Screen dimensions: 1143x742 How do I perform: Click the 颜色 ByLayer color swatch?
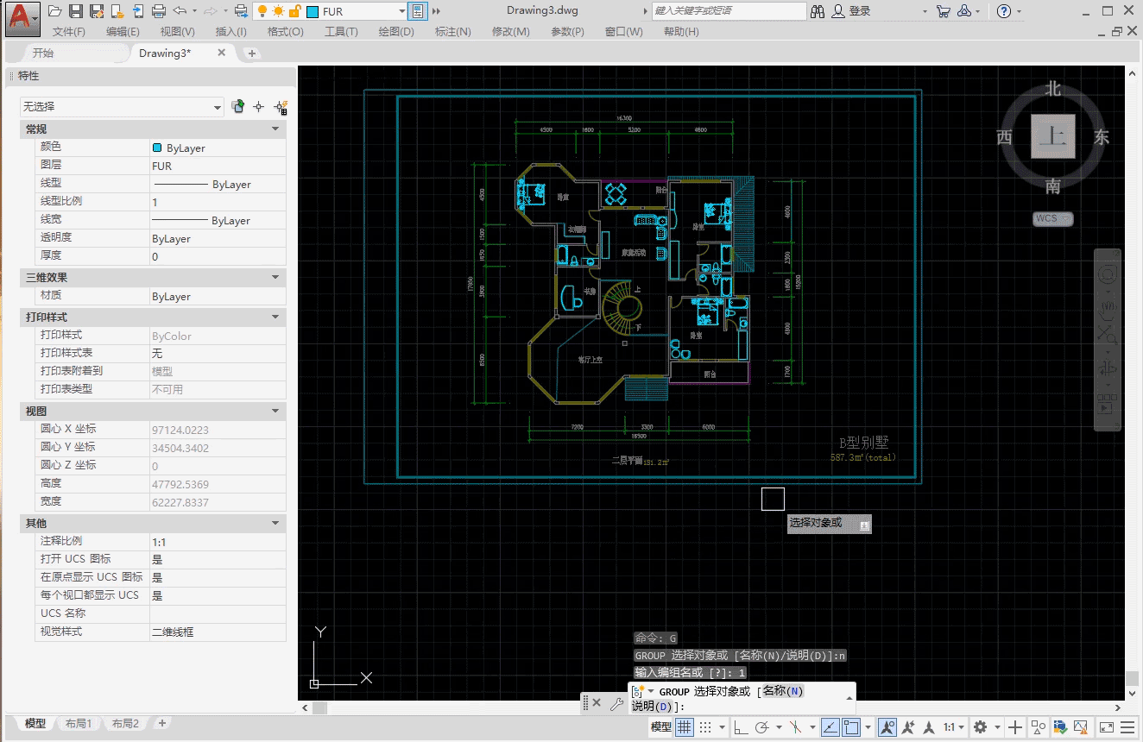click(157, 148)
